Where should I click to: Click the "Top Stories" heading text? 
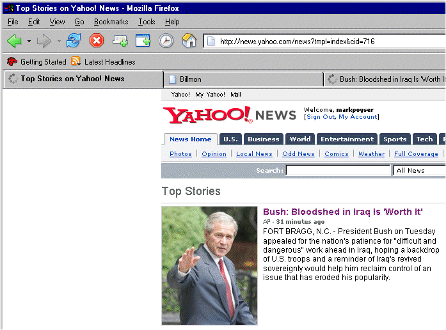click(x=191, y=191)
